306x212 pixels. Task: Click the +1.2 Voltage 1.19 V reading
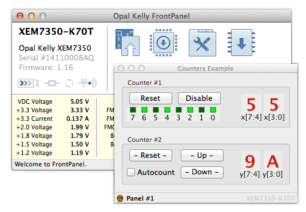click(53, 153)
